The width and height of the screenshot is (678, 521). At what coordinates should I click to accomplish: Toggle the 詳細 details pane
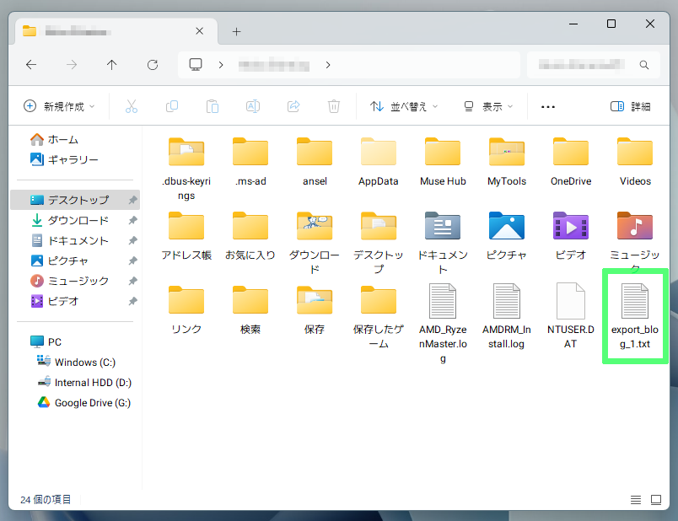click(631, 106)
